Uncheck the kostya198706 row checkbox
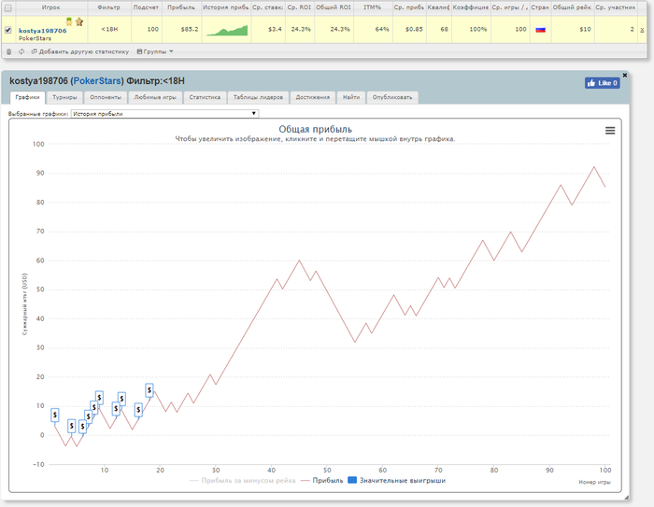Screen dimensions: 654x507 7,30
